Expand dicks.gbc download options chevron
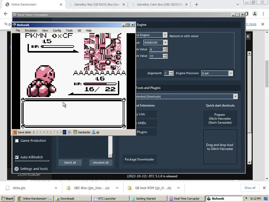The image size is (269, 202). [x=56, y=188]
